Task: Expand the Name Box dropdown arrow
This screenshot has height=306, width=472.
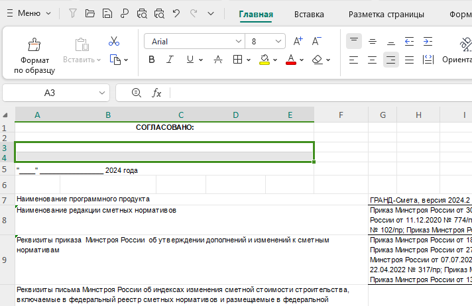Action: coord(102,93)
